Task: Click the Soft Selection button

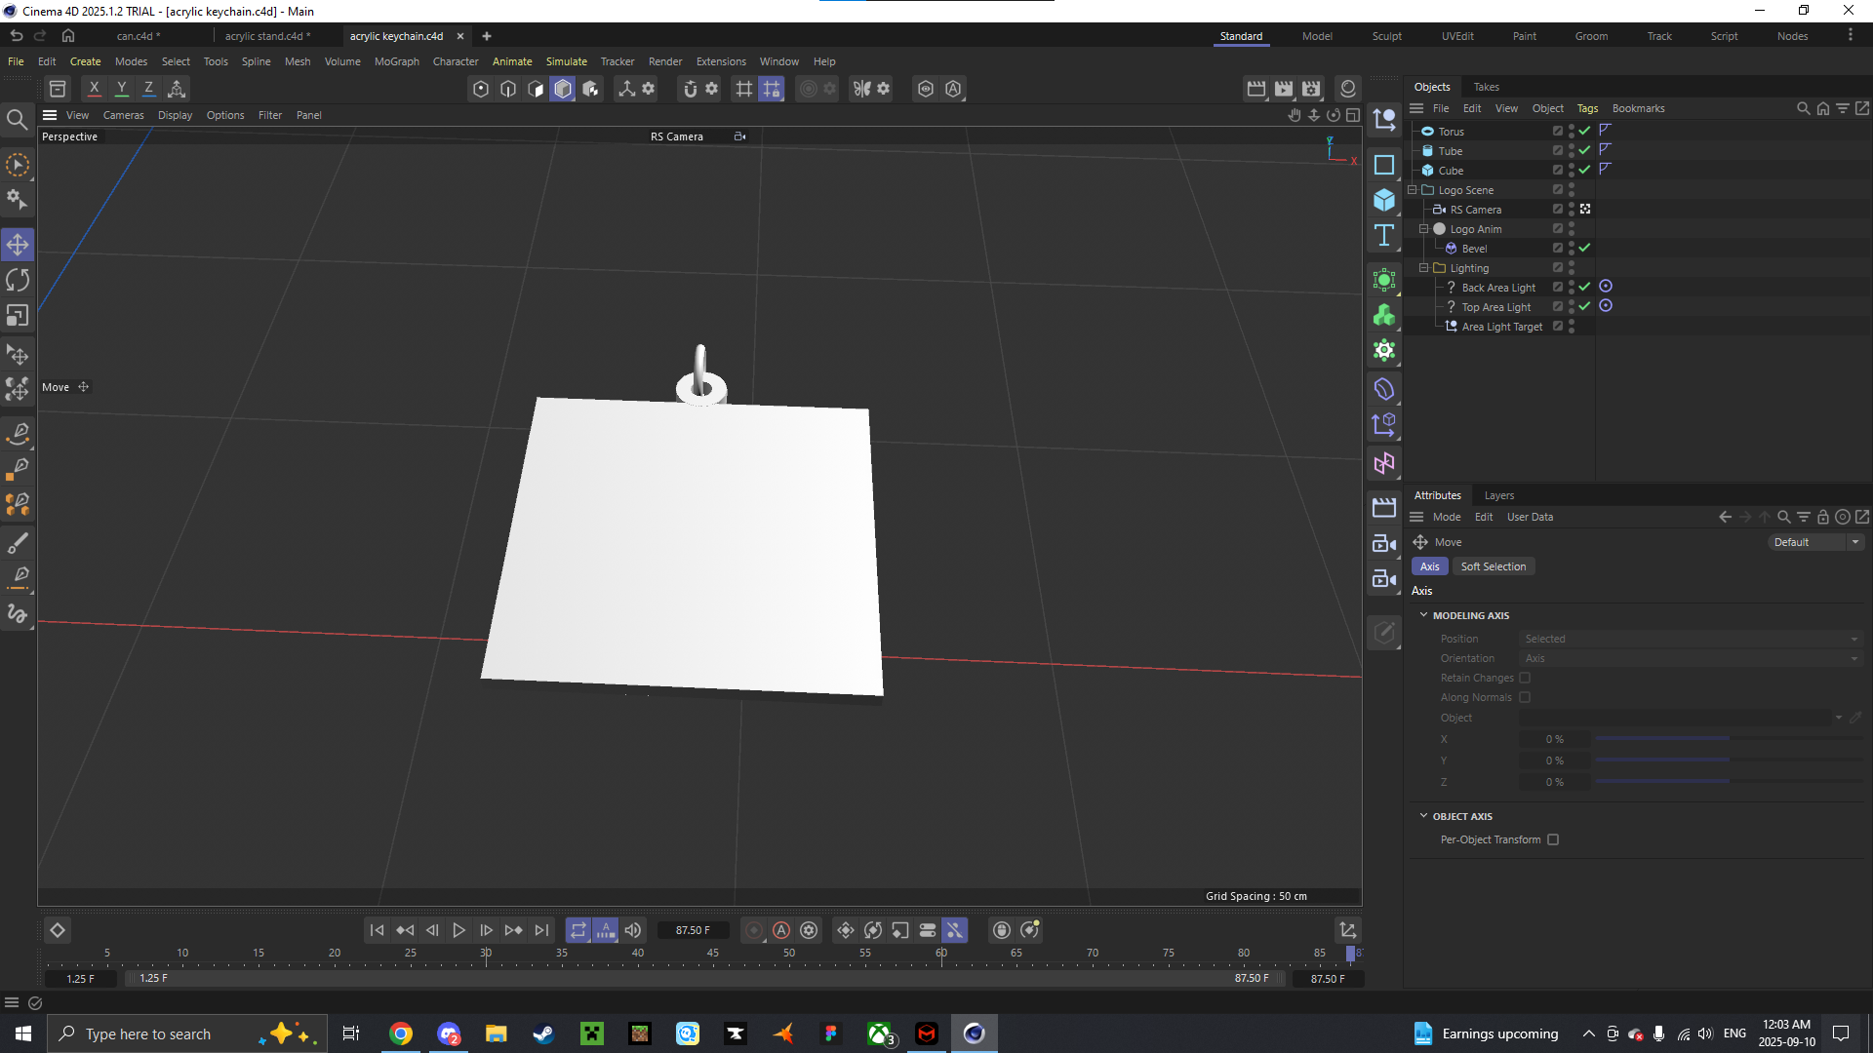Action: click(1494, 565)
